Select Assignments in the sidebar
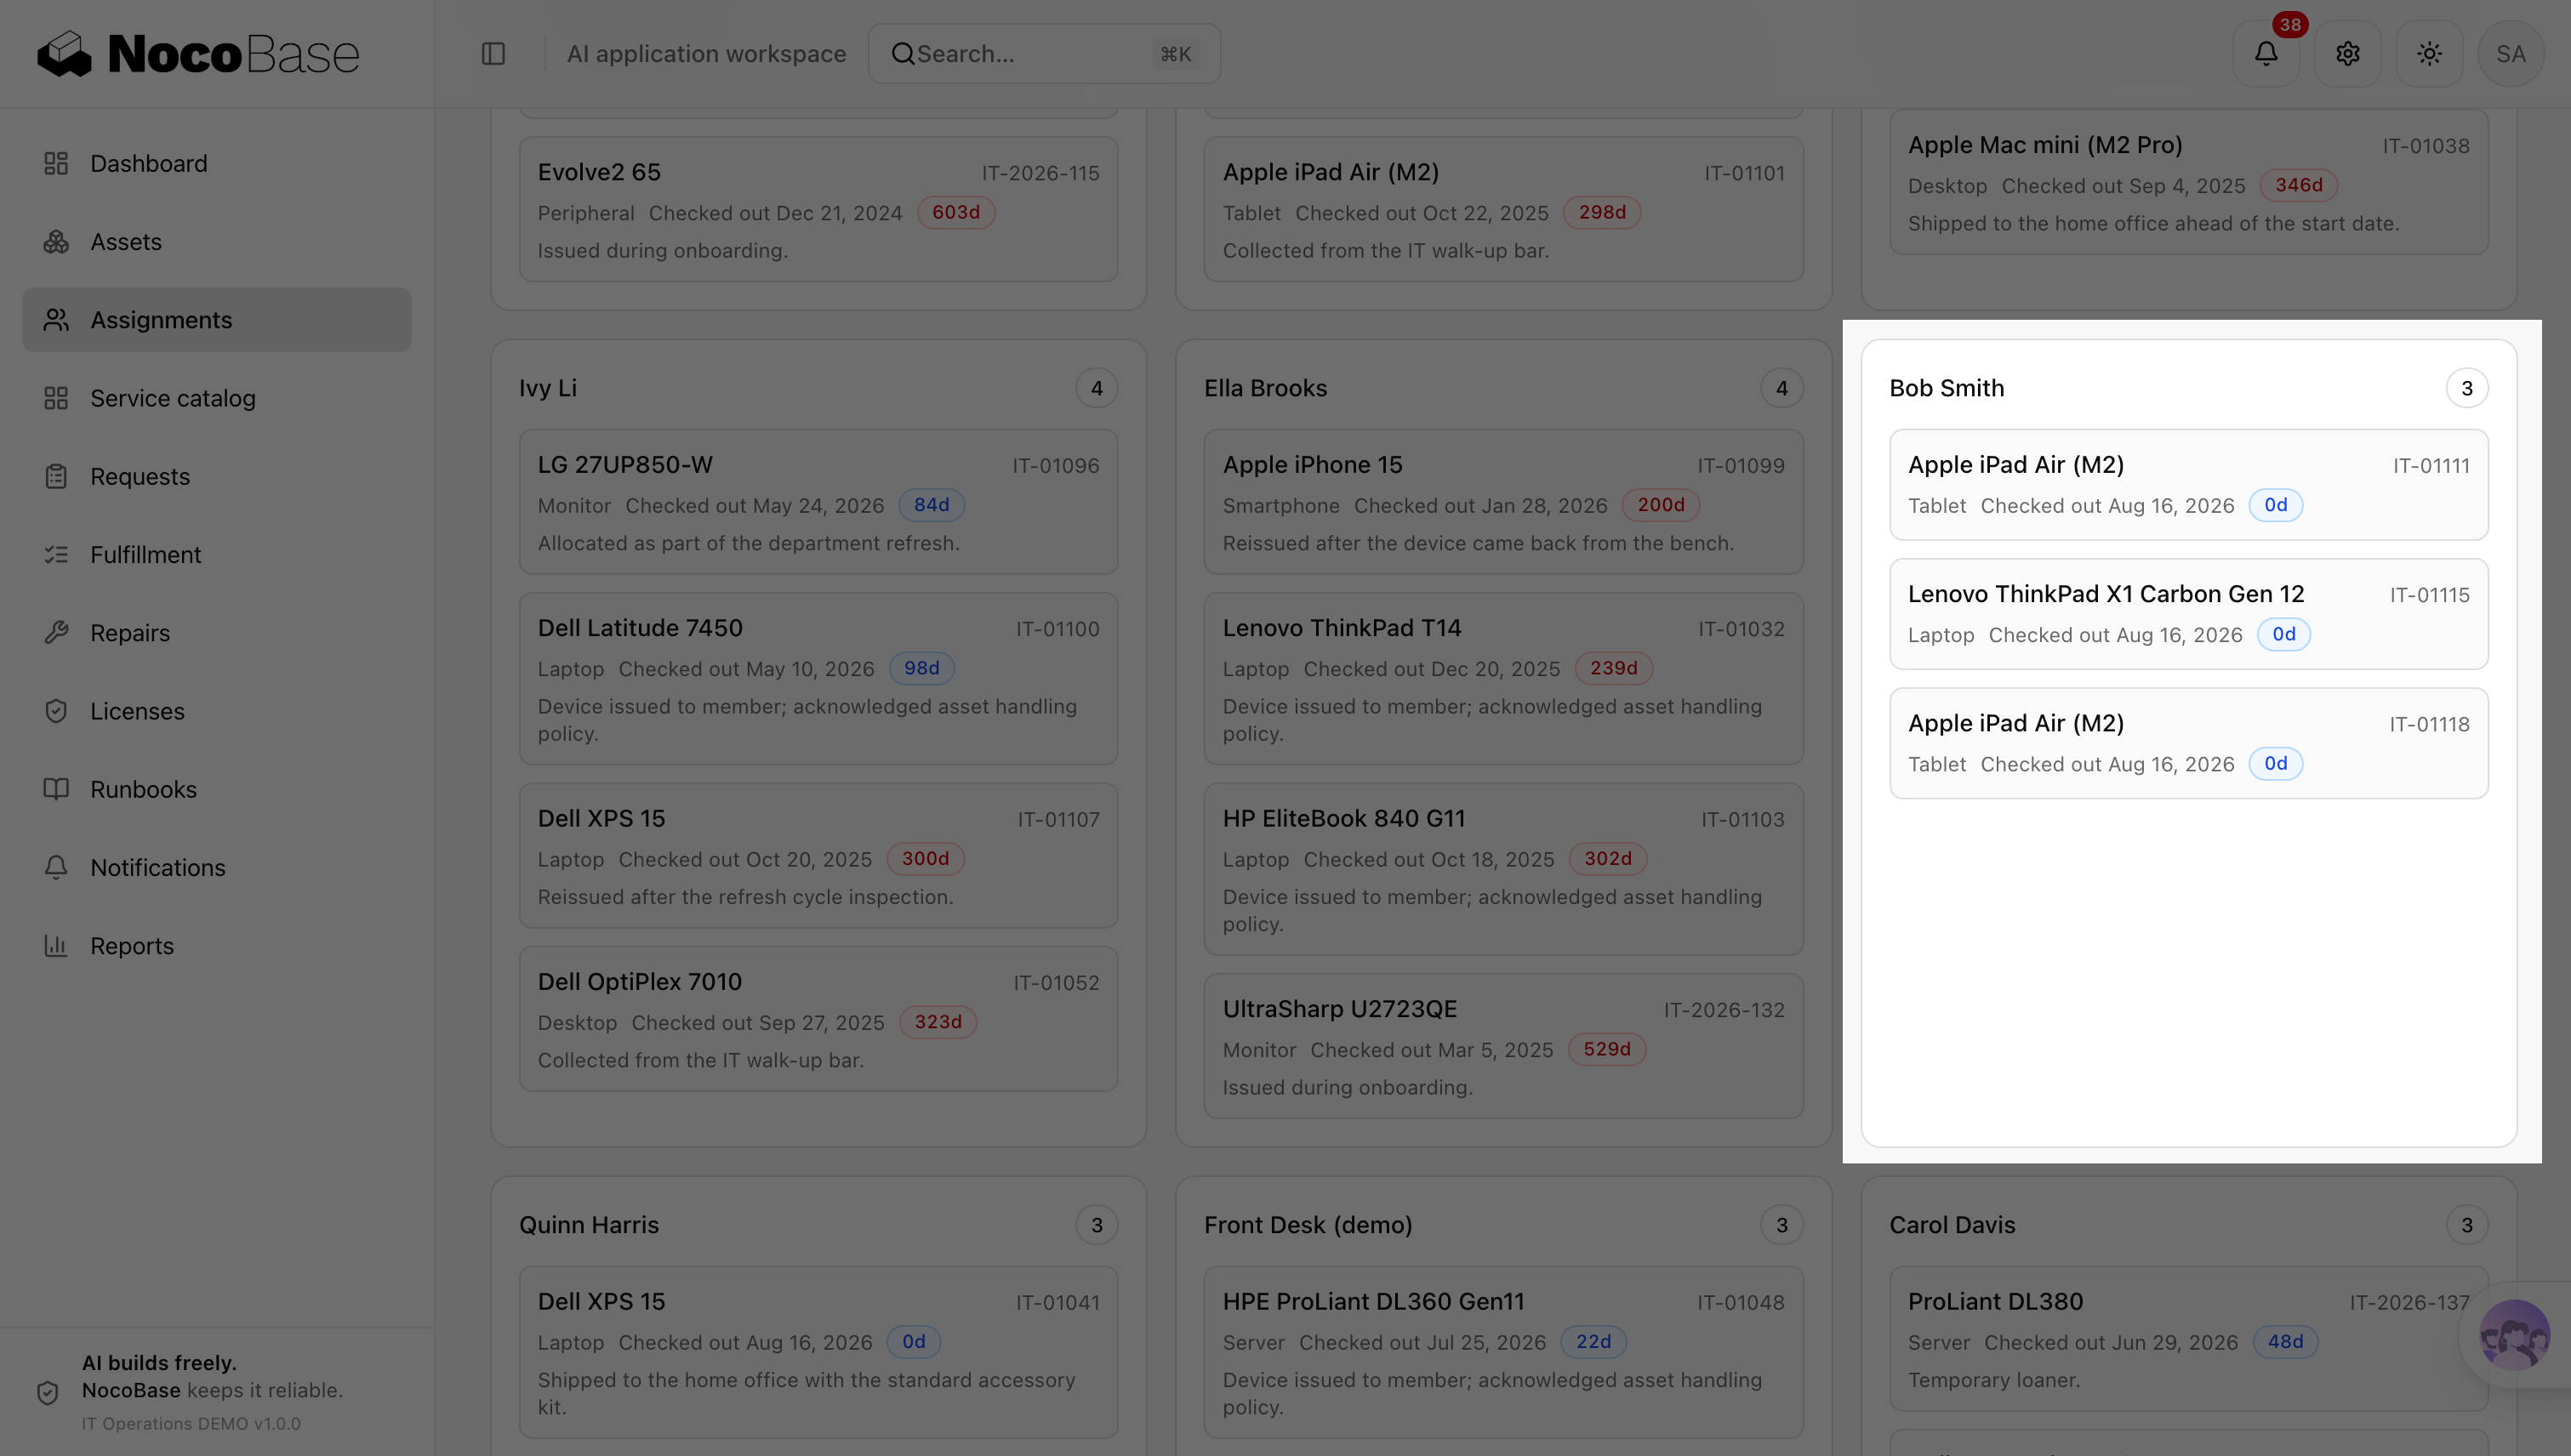Viewport: 2571px width, 1456px height. tap(216, 320)
